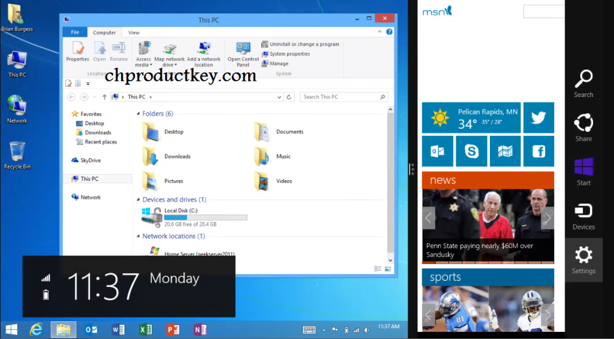
Task: Select the Downloads folder in main pane
Action: click(167, 156)
